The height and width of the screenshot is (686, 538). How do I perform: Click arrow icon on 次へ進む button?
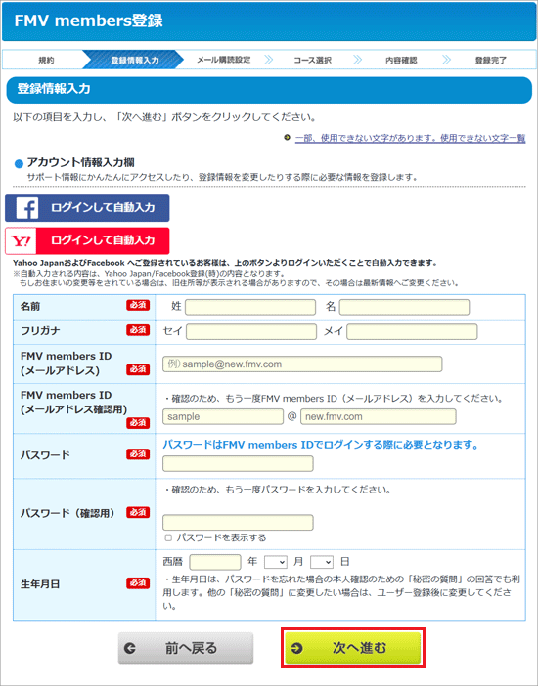[x=297, y=648]
